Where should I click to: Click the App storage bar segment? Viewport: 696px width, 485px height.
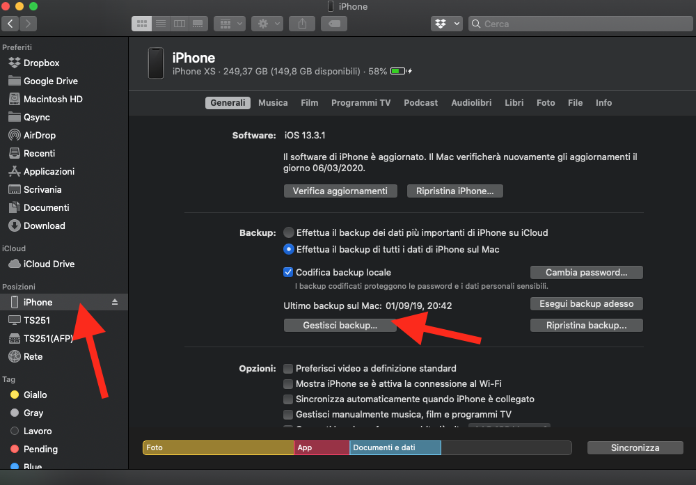pyautogui.click(x=322, y=447)
